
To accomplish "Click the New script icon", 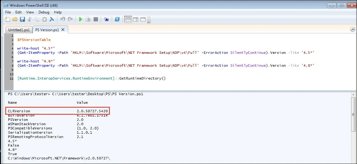I will [8, 20].
